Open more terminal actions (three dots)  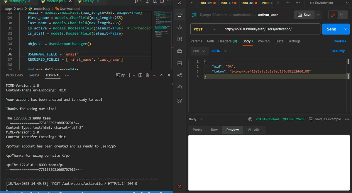154,75
